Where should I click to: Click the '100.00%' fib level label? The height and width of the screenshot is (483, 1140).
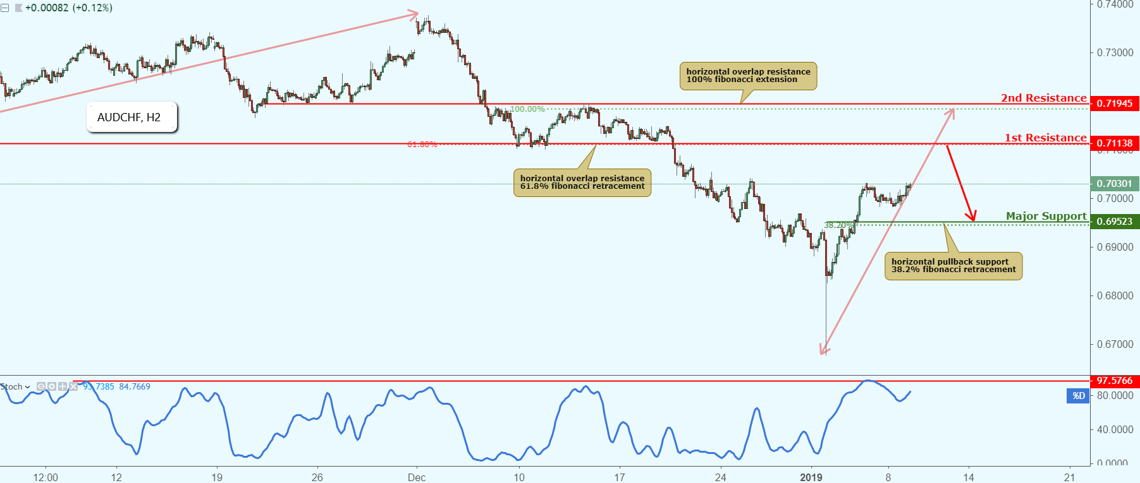pos(527,109)
